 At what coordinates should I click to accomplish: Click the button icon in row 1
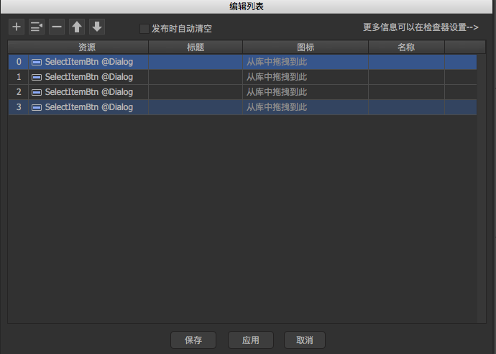click(x=37, y=77)
